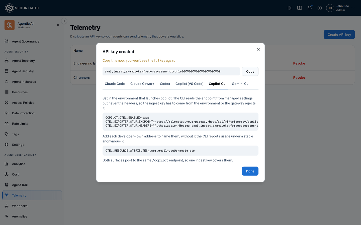Click the 'CI runners' row name

pos(81,77)
